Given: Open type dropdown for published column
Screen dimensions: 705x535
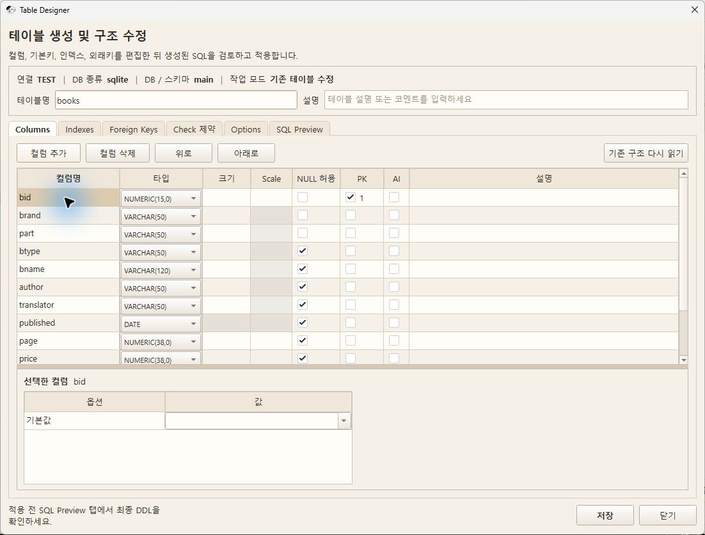Looking at the screenshot, I should point(161,324).
